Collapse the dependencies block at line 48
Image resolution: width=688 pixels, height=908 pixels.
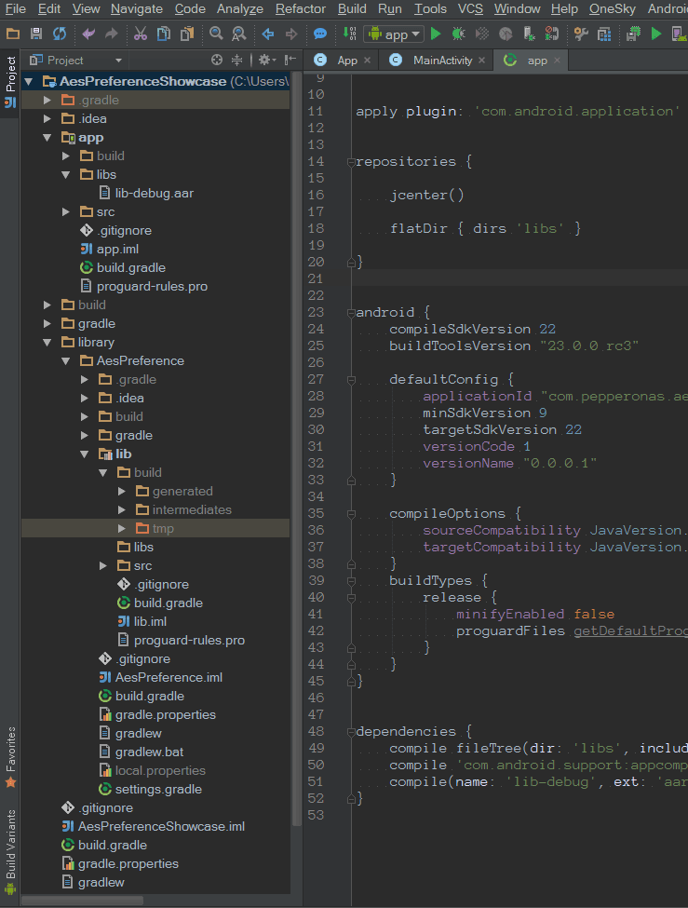(x=351, y=732)
